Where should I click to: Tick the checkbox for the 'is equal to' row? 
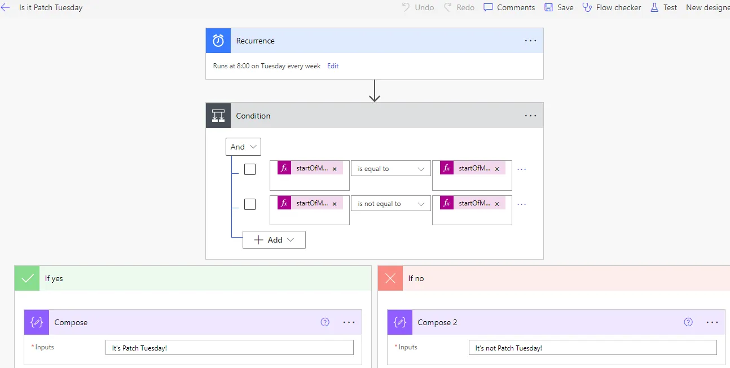[x=250, y=169]
